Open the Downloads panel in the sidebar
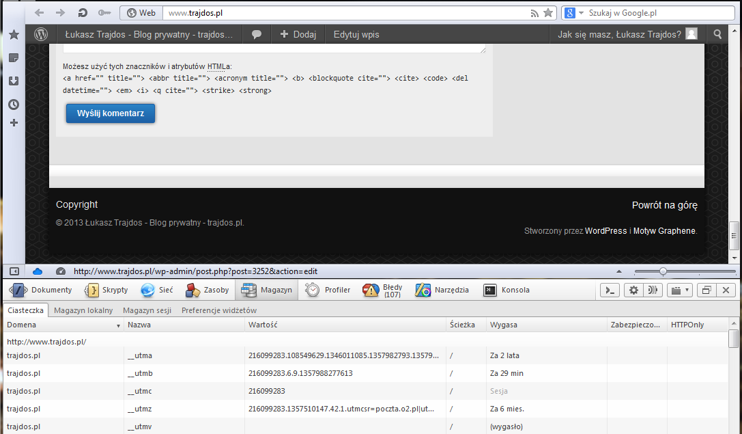Viewport: 742px width, 434px height. 14,81
